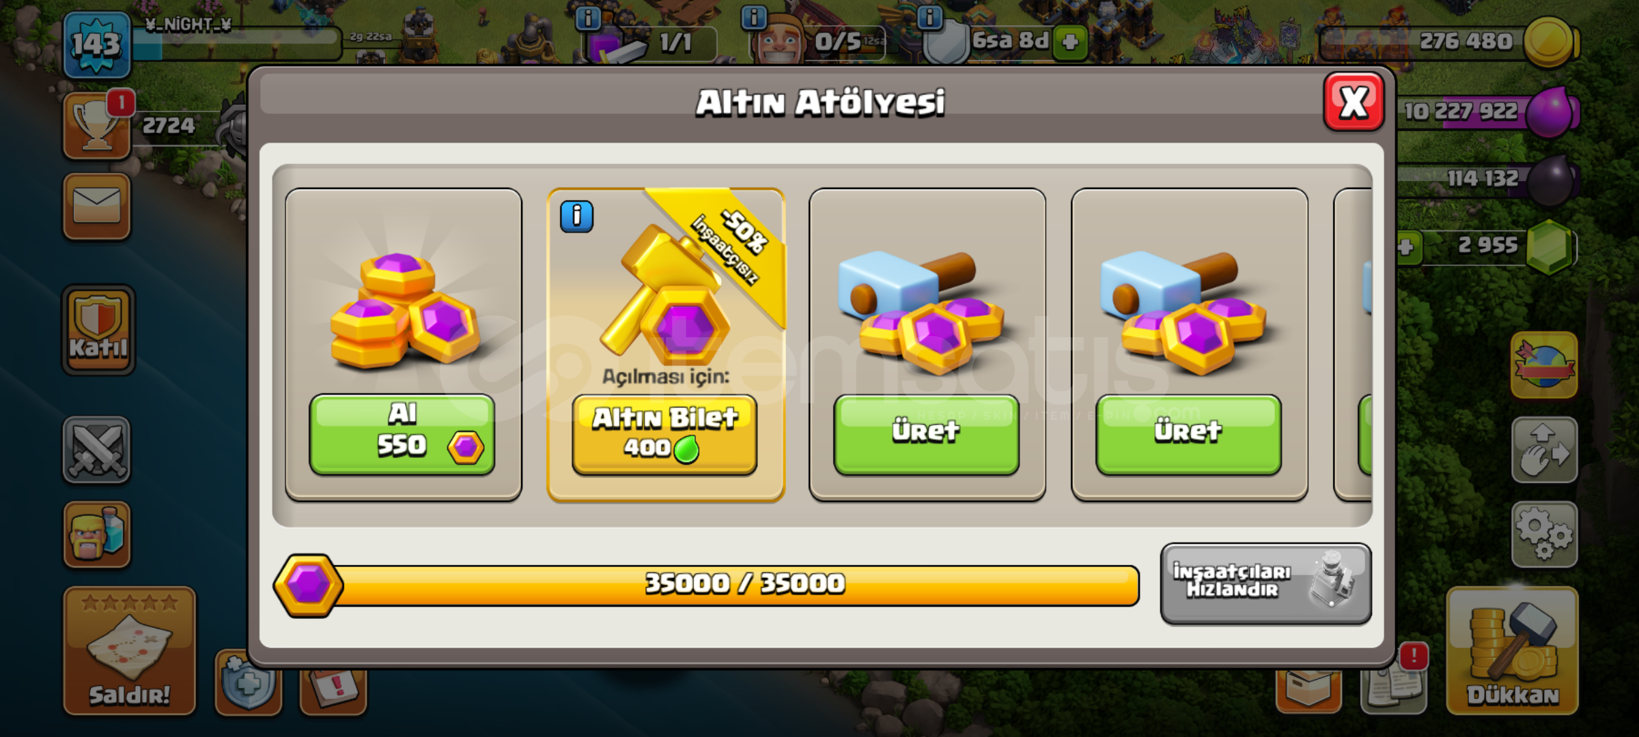Open the trophy league icon

pyautogui.click(x=96, y=126)
